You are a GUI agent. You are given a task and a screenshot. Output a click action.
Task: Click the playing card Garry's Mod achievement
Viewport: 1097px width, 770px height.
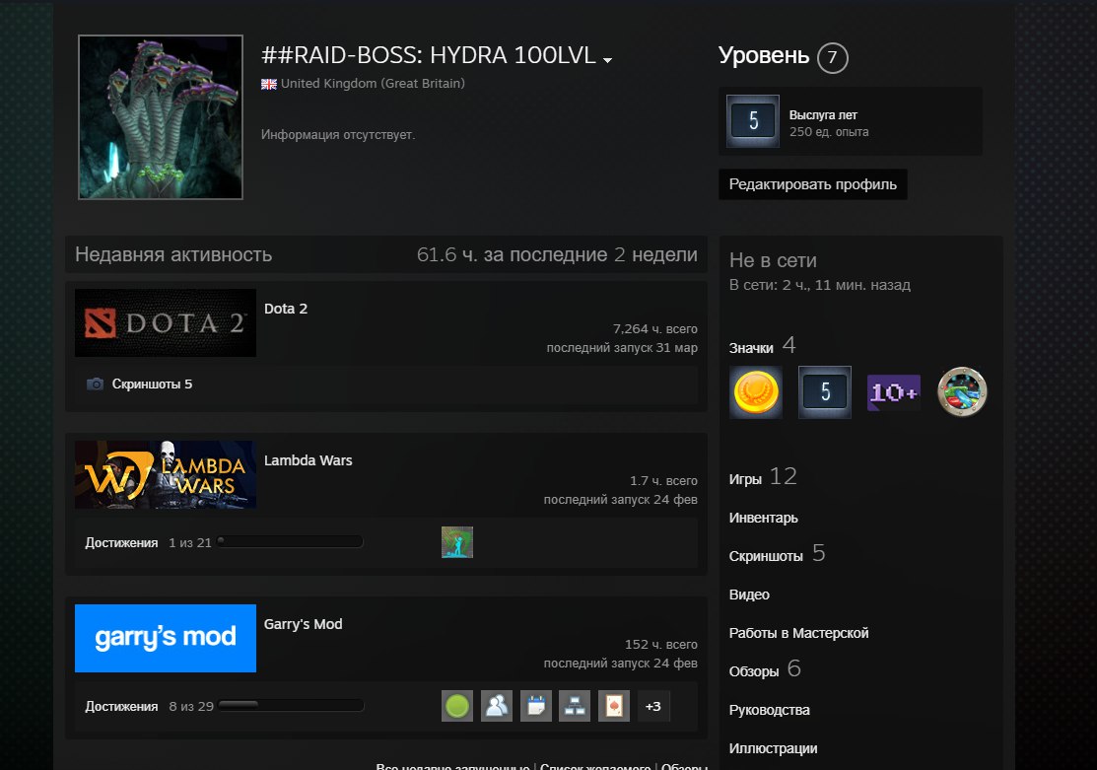click(614, 706)
